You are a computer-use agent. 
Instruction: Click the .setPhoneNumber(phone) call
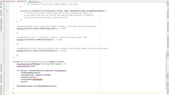click(30, 73)
